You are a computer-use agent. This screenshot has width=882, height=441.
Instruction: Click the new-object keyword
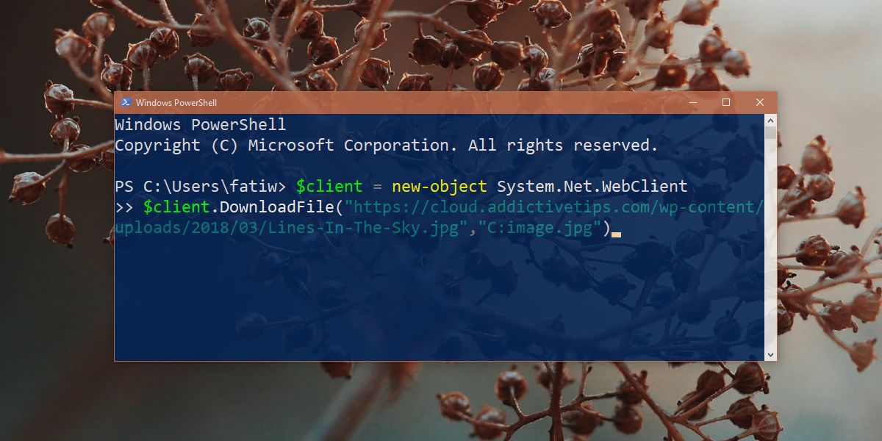coord(439,187)
